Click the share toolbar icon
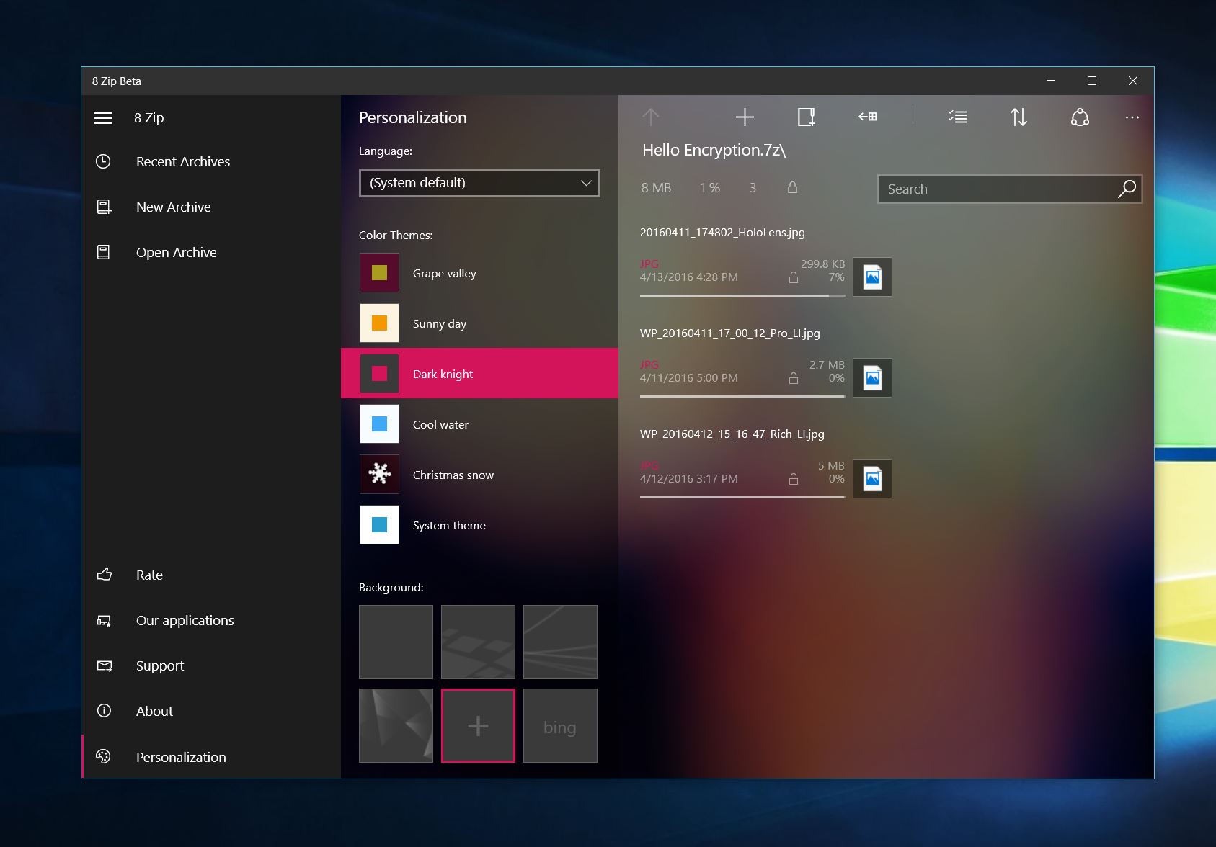 tap(1080, 117)
